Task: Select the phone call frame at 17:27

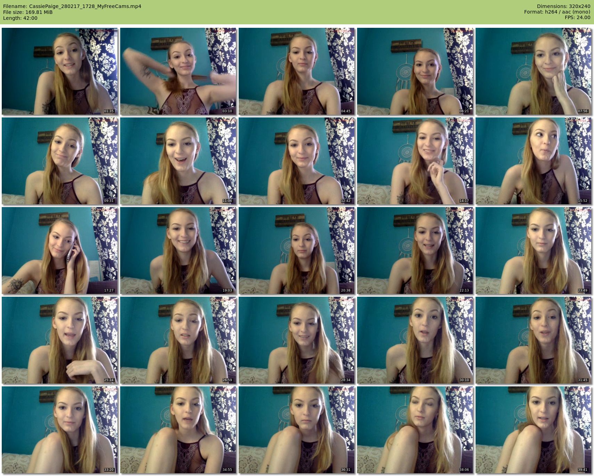Action: pos(59,251)
